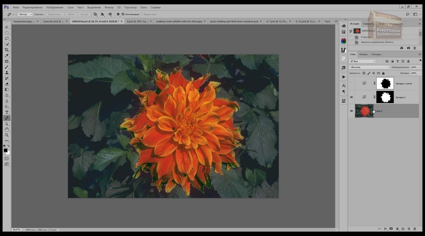425x236 pixels.
Task: Open path arrangement icon in options bar
Action: click(x=110, y=14)
